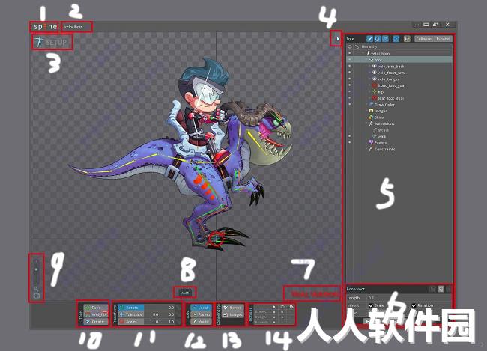Set axis mode to Parent
This screenshot has height=351, width=487.
point(201,314)
